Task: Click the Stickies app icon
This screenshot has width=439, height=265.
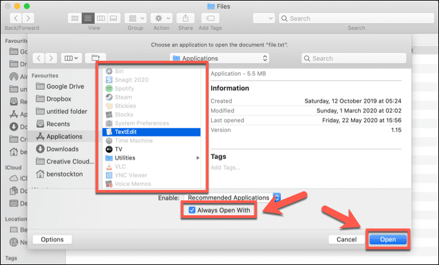Action: (109, 106)
